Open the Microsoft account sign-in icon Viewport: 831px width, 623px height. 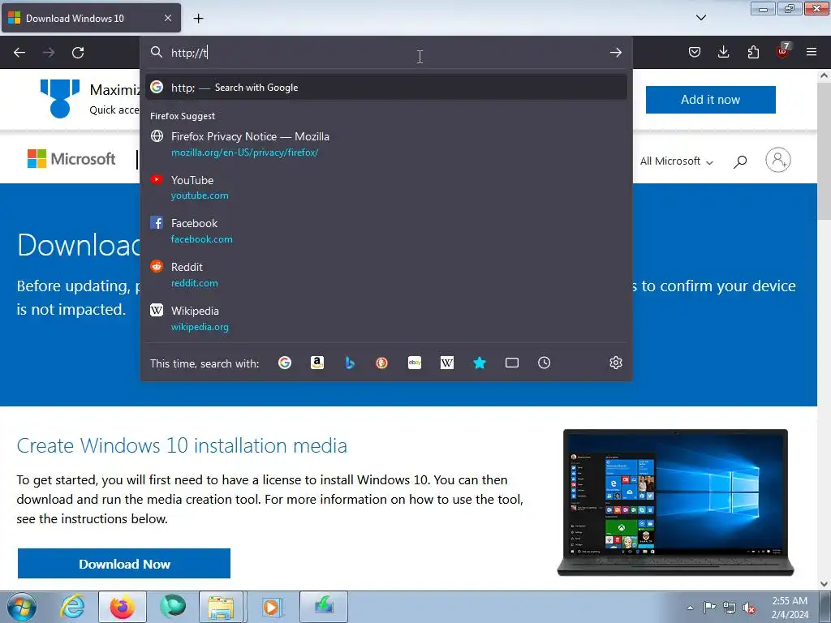[x=778, y=160]
